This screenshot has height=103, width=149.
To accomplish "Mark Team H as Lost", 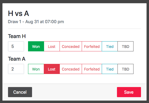I will 52,46.
